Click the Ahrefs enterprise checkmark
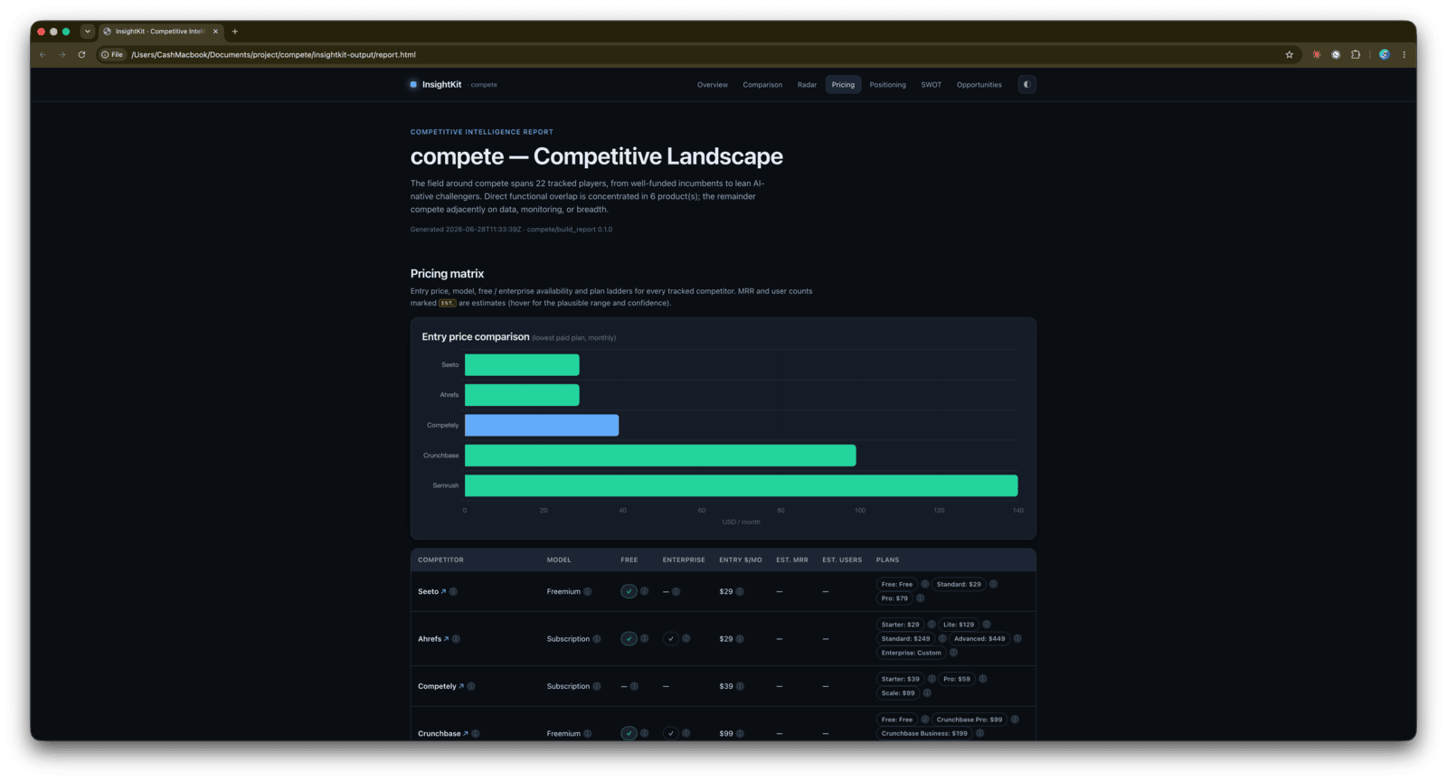 [670, 639]
